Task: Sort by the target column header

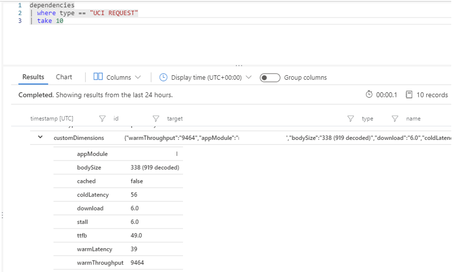Action: 174,118
